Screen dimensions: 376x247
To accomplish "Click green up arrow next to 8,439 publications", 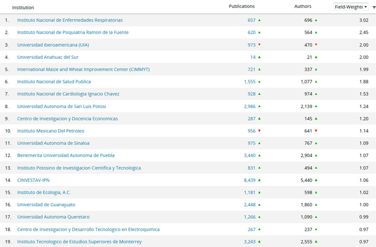I will 259,180.
